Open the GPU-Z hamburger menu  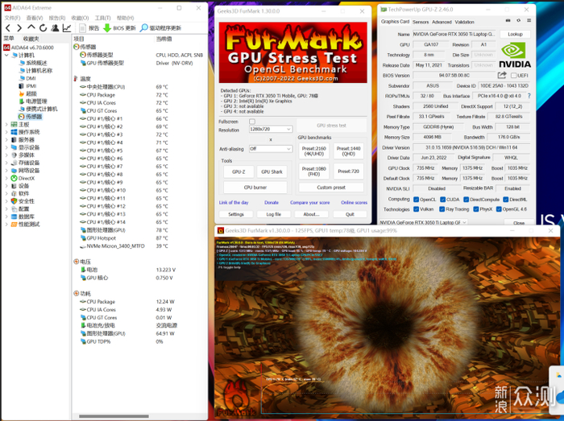tap(529, 21)
